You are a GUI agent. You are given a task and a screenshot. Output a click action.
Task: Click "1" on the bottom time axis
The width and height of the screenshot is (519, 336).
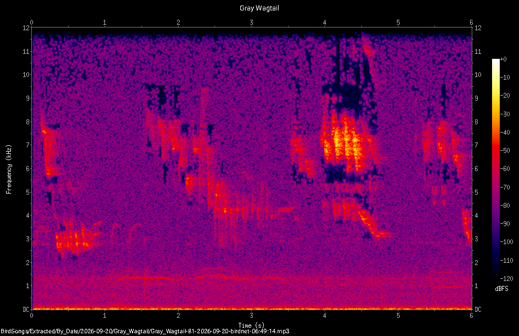[104, 316]
